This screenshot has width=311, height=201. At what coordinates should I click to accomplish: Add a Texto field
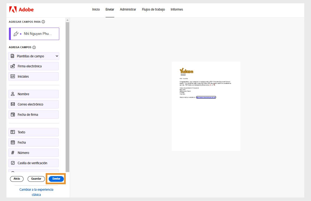(34, 132)
